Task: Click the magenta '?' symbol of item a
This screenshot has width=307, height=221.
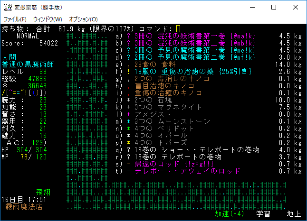Action: click(x=128, y=36)
